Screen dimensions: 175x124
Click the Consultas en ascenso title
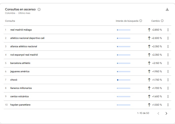pos(20,9)
